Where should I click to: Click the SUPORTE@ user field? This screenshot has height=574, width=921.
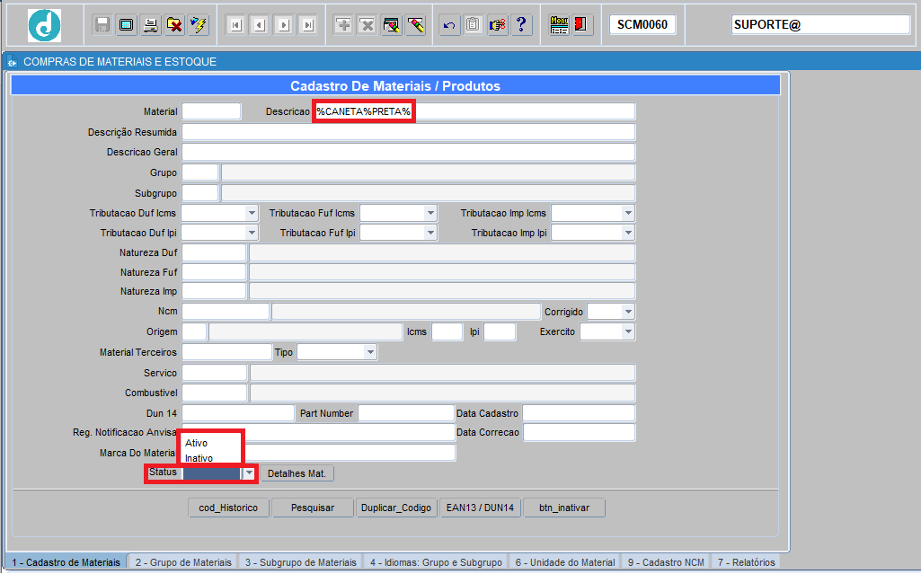point(820,24)
